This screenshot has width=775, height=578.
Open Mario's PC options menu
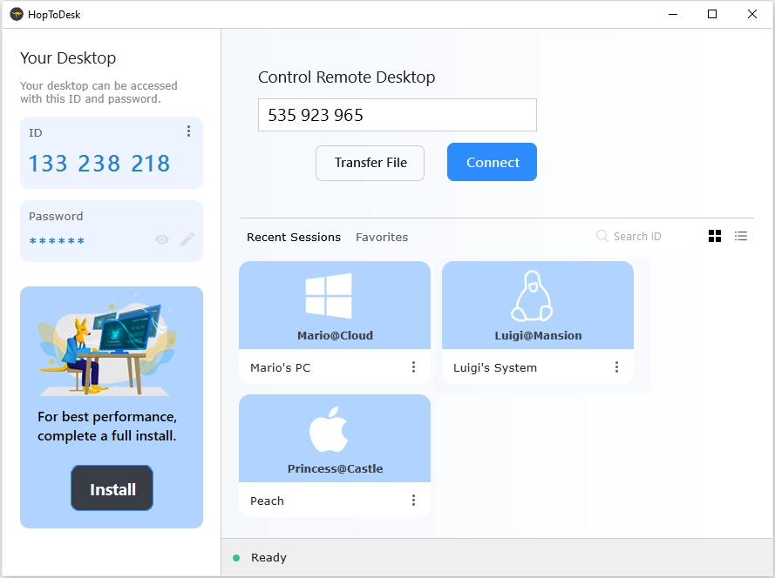[x=414, y=367]
